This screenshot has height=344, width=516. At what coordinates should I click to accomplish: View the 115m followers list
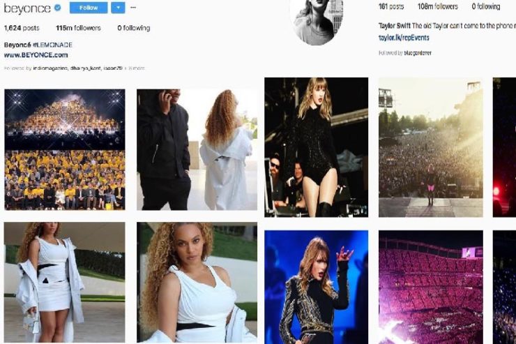pos(78,28)
